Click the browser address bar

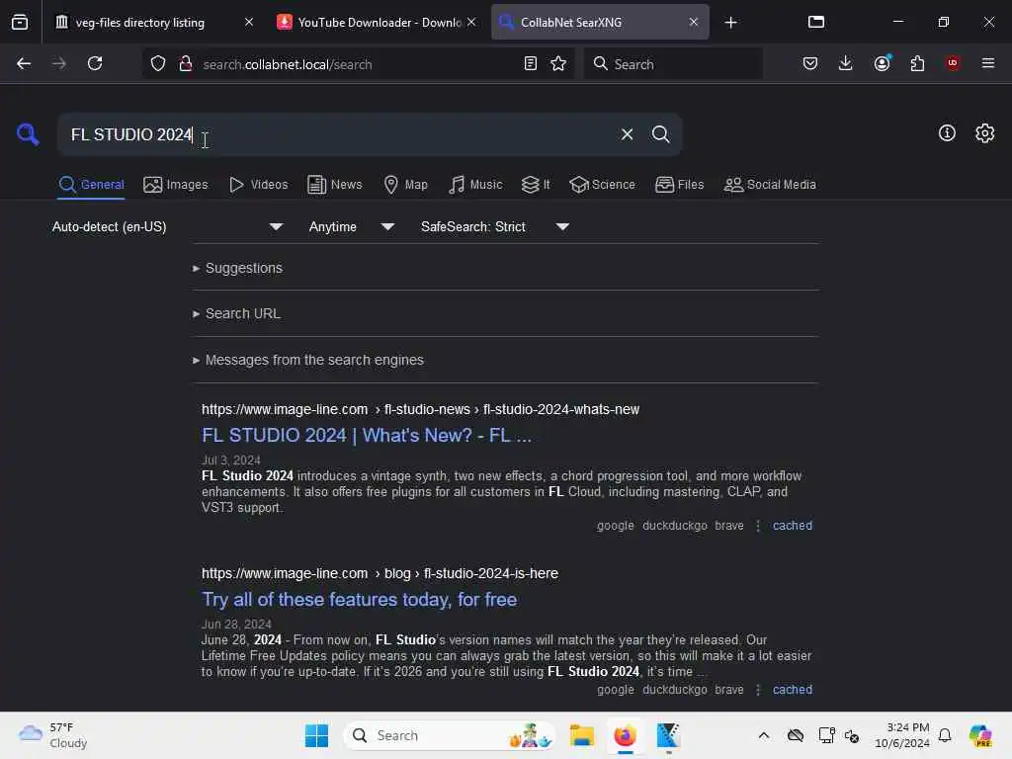358,64
